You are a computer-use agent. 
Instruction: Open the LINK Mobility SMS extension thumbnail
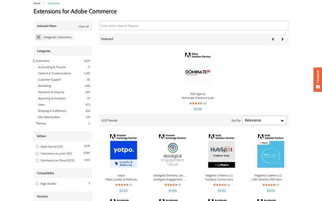pos(270,154)
